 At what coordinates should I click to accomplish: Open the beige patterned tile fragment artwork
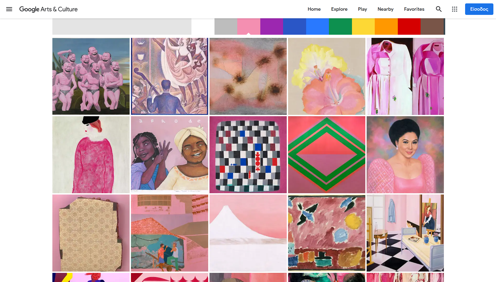pyautogui.click(x=91, y=233)
